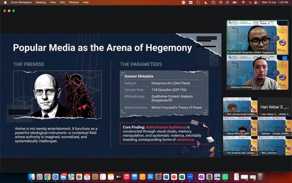Click 'Dressrosa Arc (One Piece)' text on slide
The image size is (292, 183).
(171, 83)
